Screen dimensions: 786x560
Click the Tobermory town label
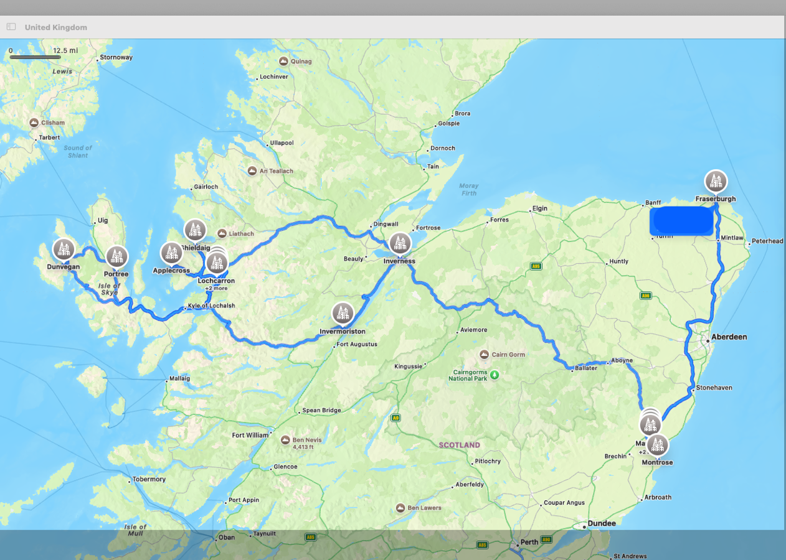click(x=149, y=480)
